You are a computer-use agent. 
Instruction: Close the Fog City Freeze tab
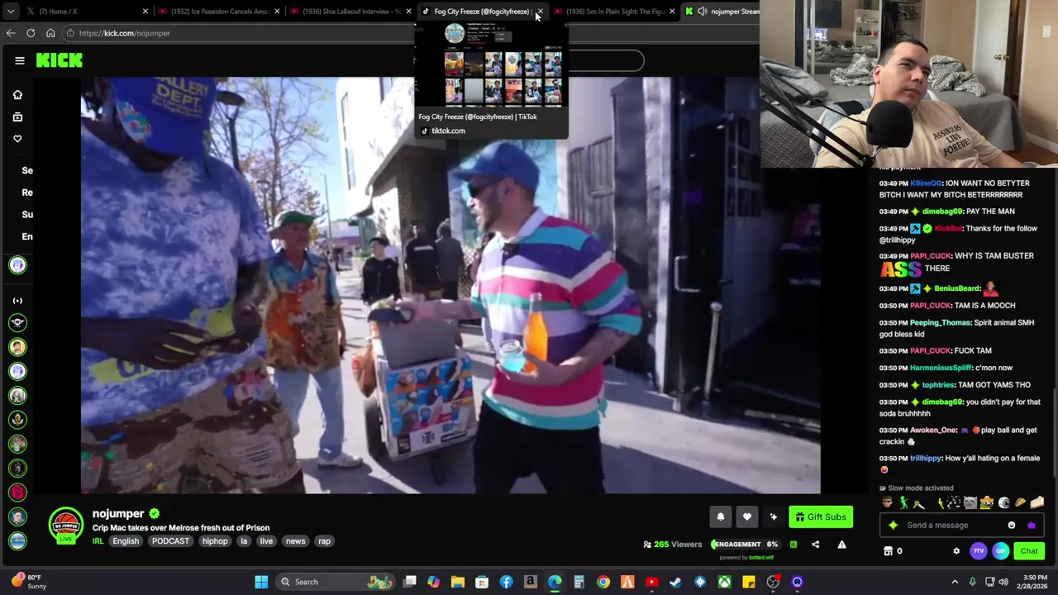pos(540,12)
